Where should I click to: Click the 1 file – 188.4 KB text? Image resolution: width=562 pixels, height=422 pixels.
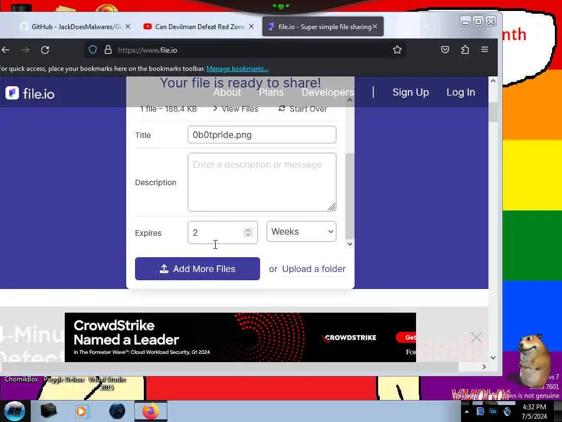(x=168, y=109)
